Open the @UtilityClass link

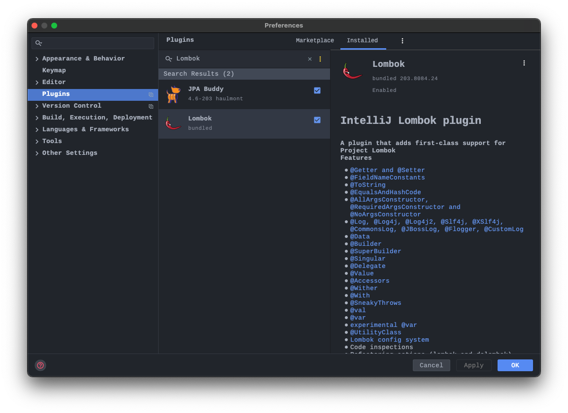click(375, 332)
